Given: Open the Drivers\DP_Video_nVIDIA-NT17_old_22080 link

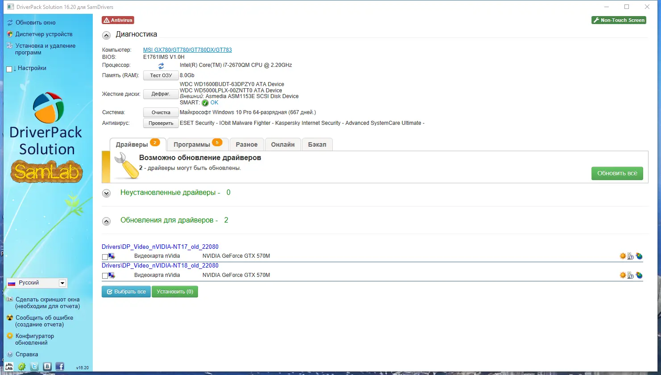Looking at the screenshot, I should pyautogui.click(x=160, y=247).
